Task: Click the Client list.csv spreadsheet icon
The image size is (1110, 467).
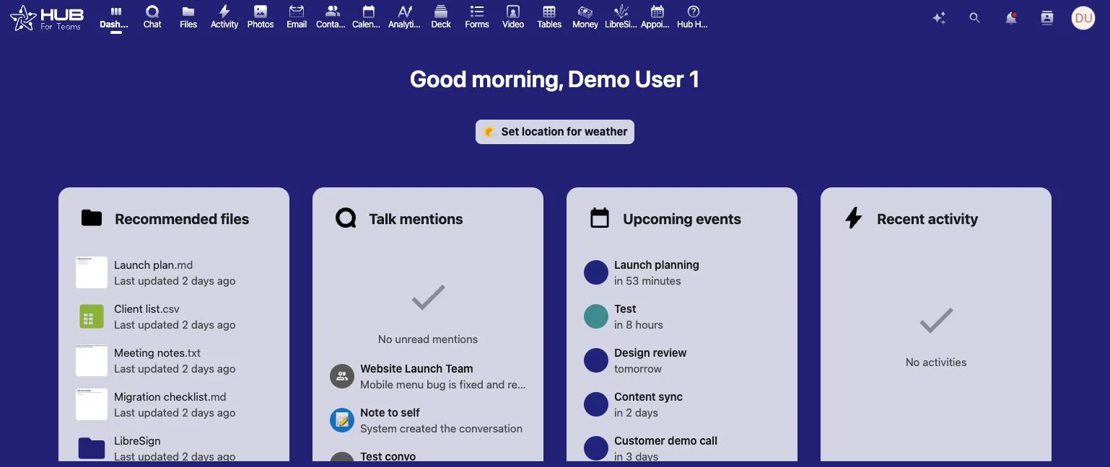Action: pos(92,316)
